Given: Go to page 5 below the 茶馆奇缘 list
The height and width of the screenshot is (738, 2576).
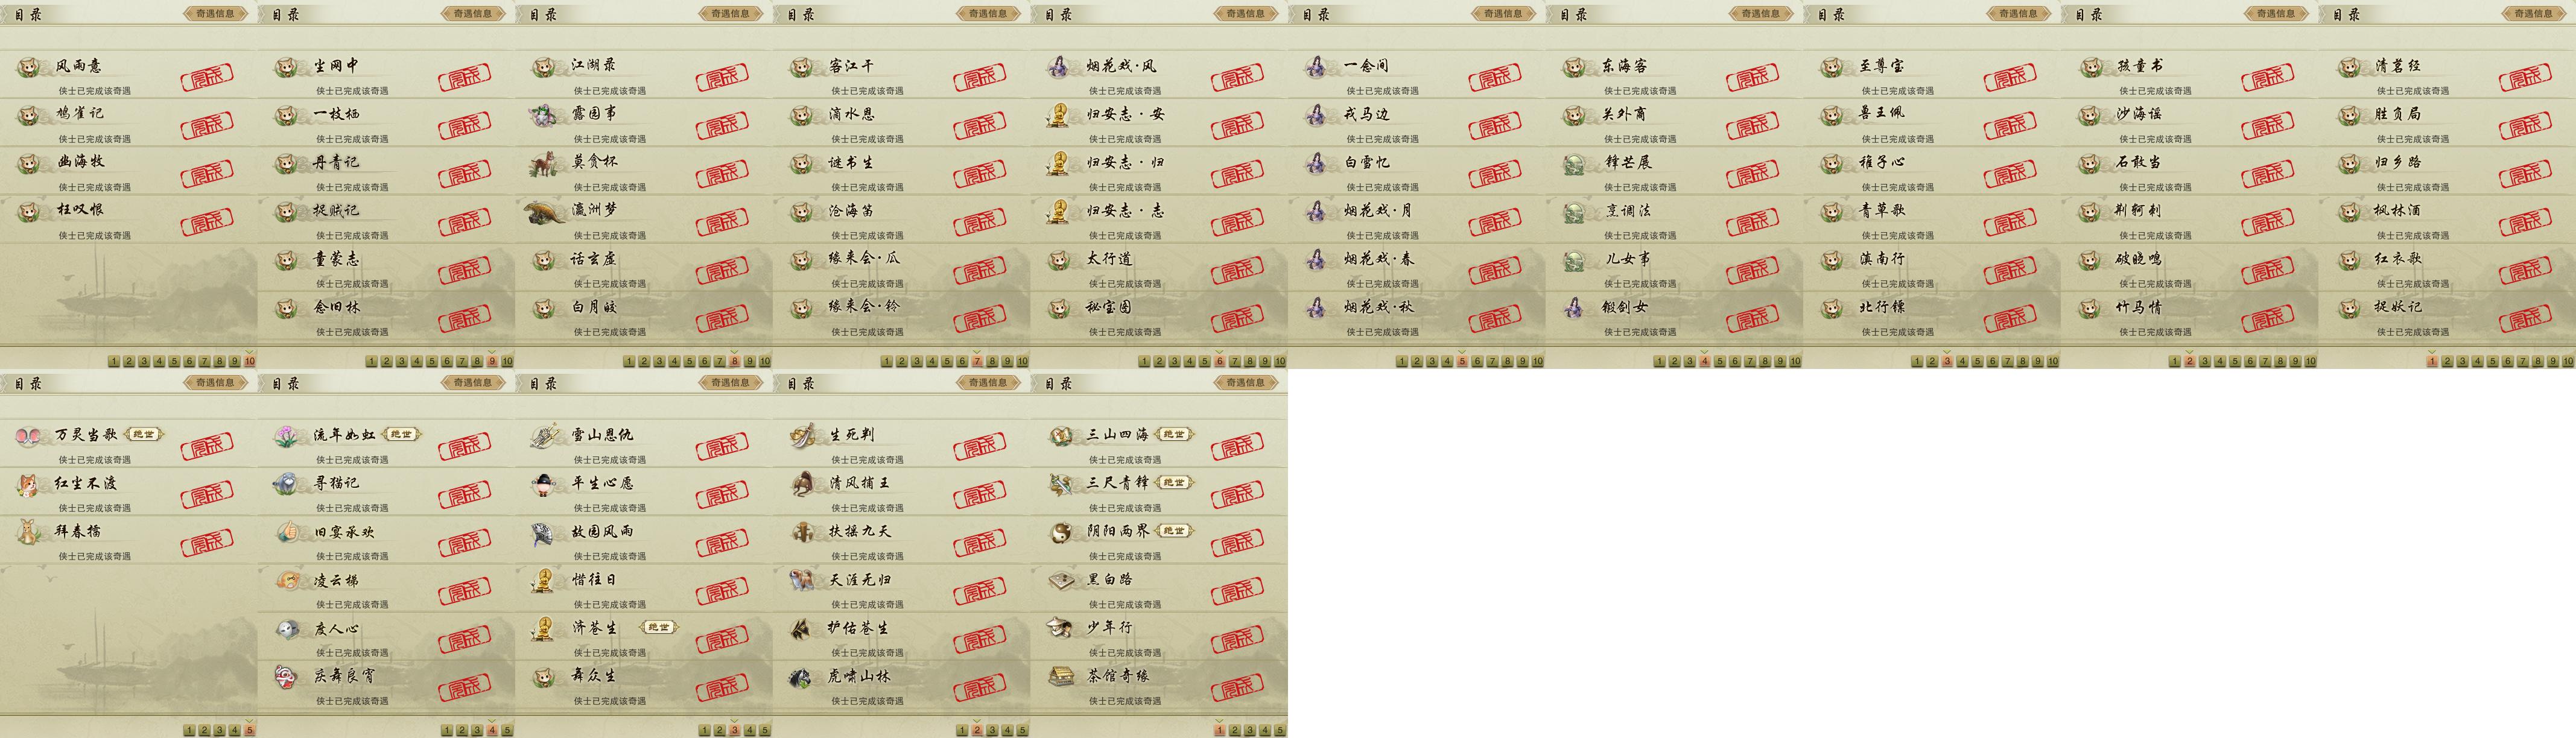Looking at the screenshot, I should click(x=1280, y=731).
